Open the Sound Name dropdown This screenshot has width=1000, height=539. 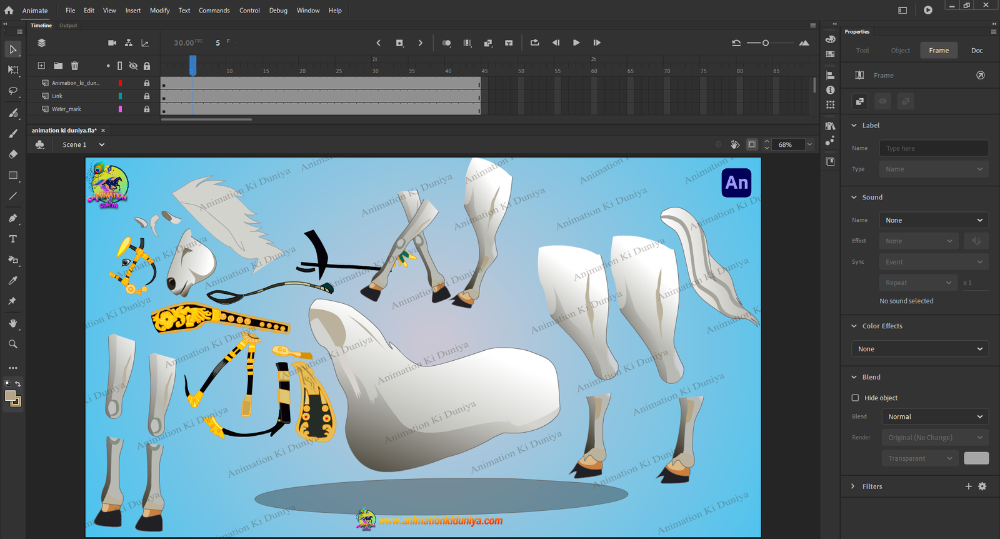[934, 220]
